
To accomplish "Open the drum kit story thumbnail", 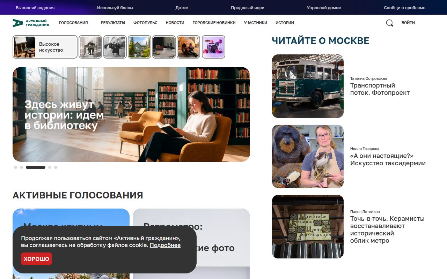I will [213, 47].
